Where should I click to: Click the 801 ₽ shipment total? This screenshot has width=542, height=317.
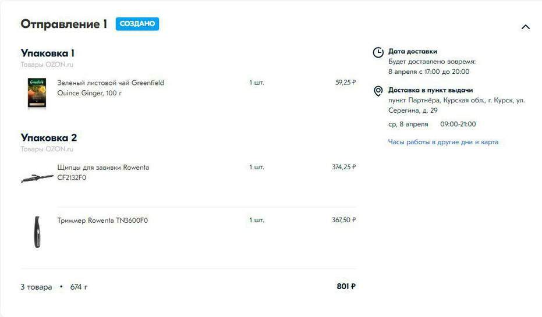[346, 286]
